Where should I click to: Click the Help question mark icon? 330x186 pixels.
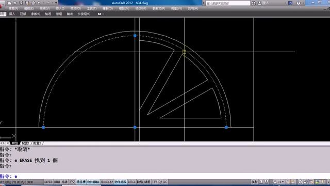299,3
